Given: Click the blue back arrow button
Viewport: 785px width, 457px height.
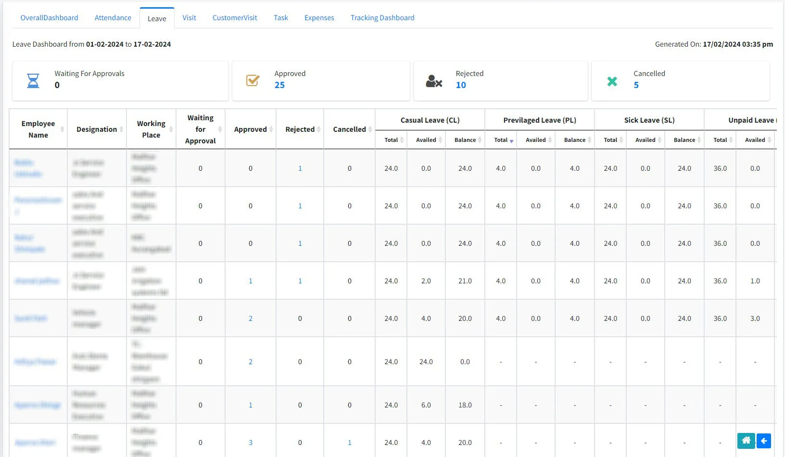Looking at the screenshot, I should pyautogui.click(x=764, y=441).
